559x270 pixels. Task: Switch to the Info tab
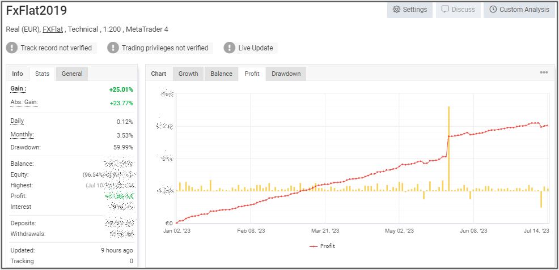coord(18,74)
